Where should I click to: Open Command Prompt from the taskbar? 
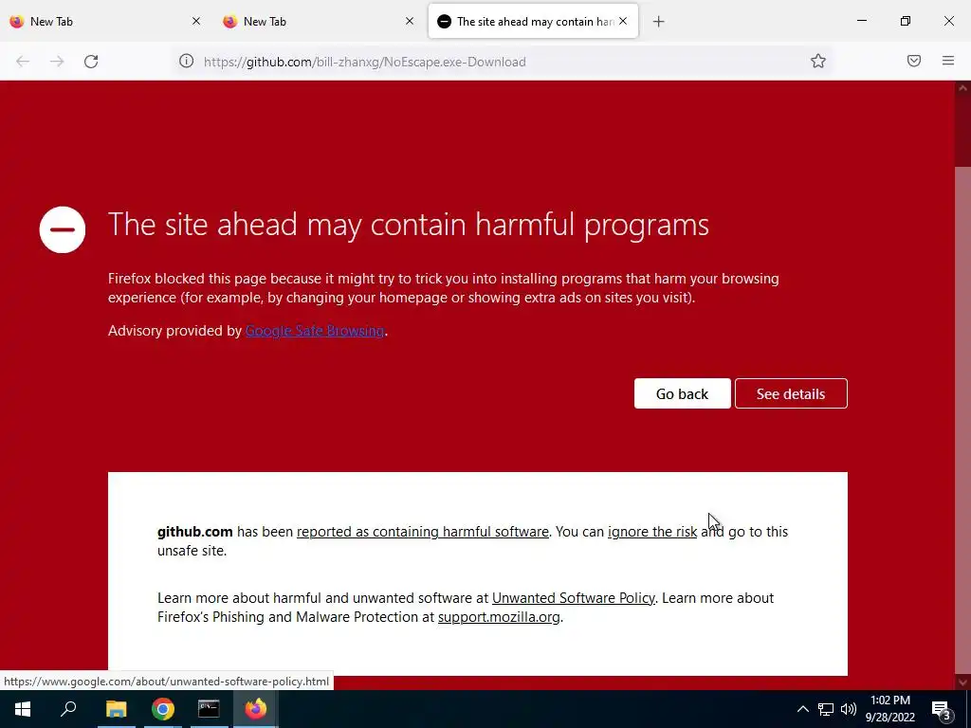tap(209, 709)
